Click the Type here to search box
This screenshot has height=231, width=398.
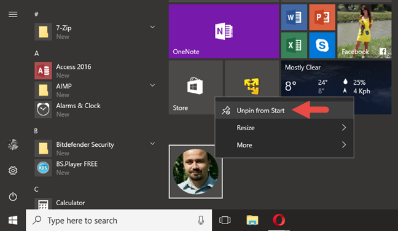point(119,221)
